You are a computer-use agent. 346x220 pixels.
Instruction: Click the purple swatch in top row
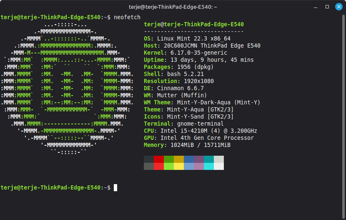click(199, 159)
